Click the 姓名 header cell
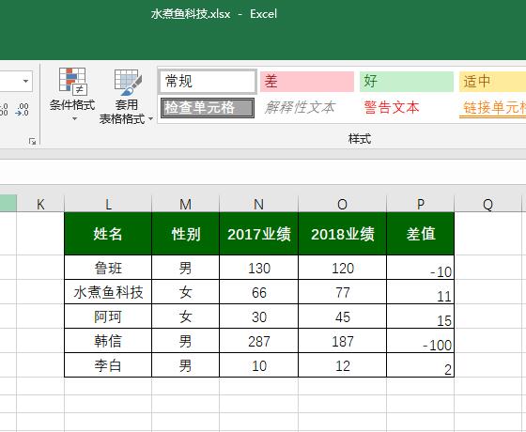526x432 pixels. tap(108, 234)
